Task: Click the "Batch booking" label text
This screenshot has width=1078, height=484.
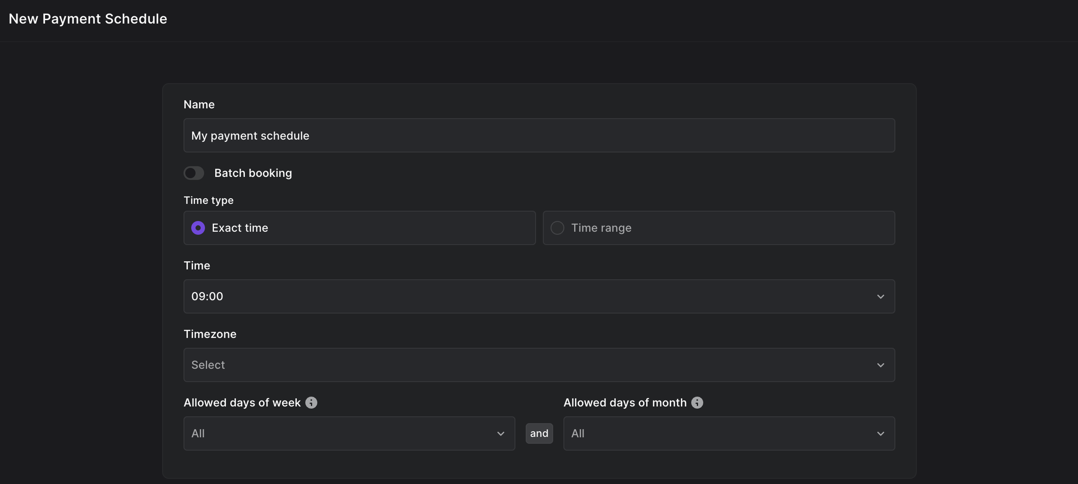Action: (253, 173)
